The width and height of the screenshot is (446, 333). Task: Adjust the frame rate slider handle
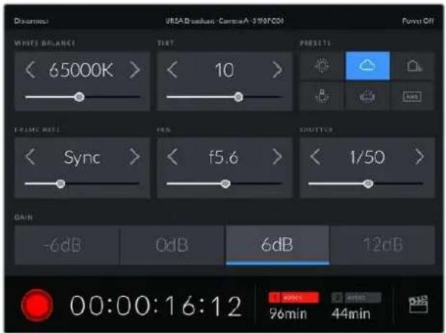(60, 184)
